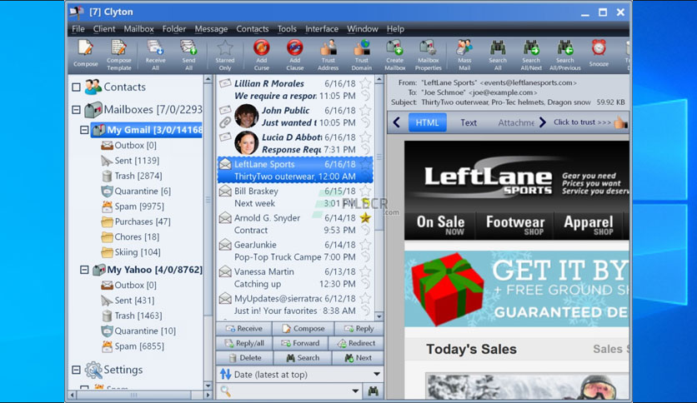Collapse the My Gmail mailbox node
The width and height of the screenshot is (697, 403).
84,130
